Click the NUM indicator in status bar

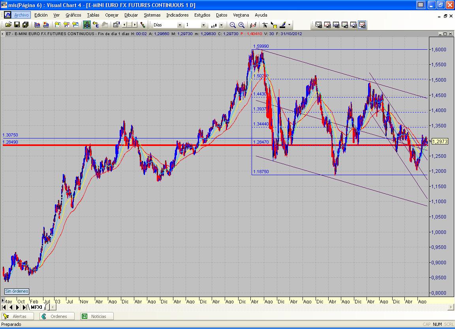[x=437, y=324]
